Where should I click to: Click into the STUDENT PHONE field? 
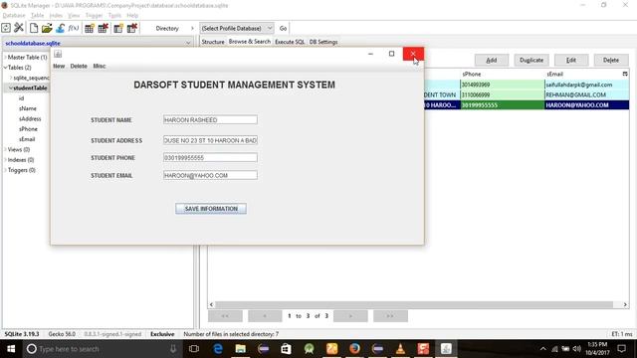pos(210,157)
